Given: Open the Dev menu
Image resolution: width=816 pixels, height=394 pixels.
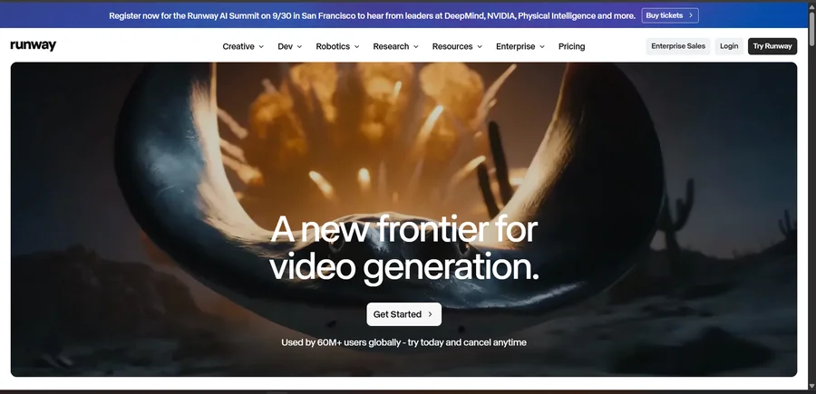Looking at the screenshot, I should [290, 46].
